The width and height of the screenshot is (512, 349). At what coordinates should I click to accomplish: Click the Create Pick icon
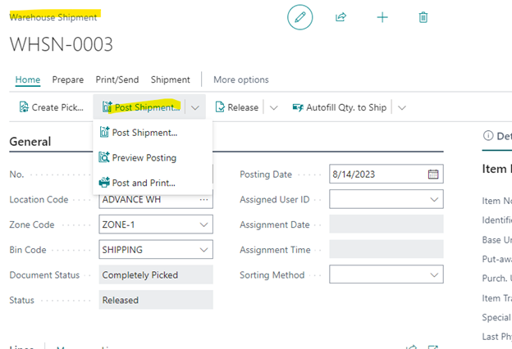tap(24, 107)
